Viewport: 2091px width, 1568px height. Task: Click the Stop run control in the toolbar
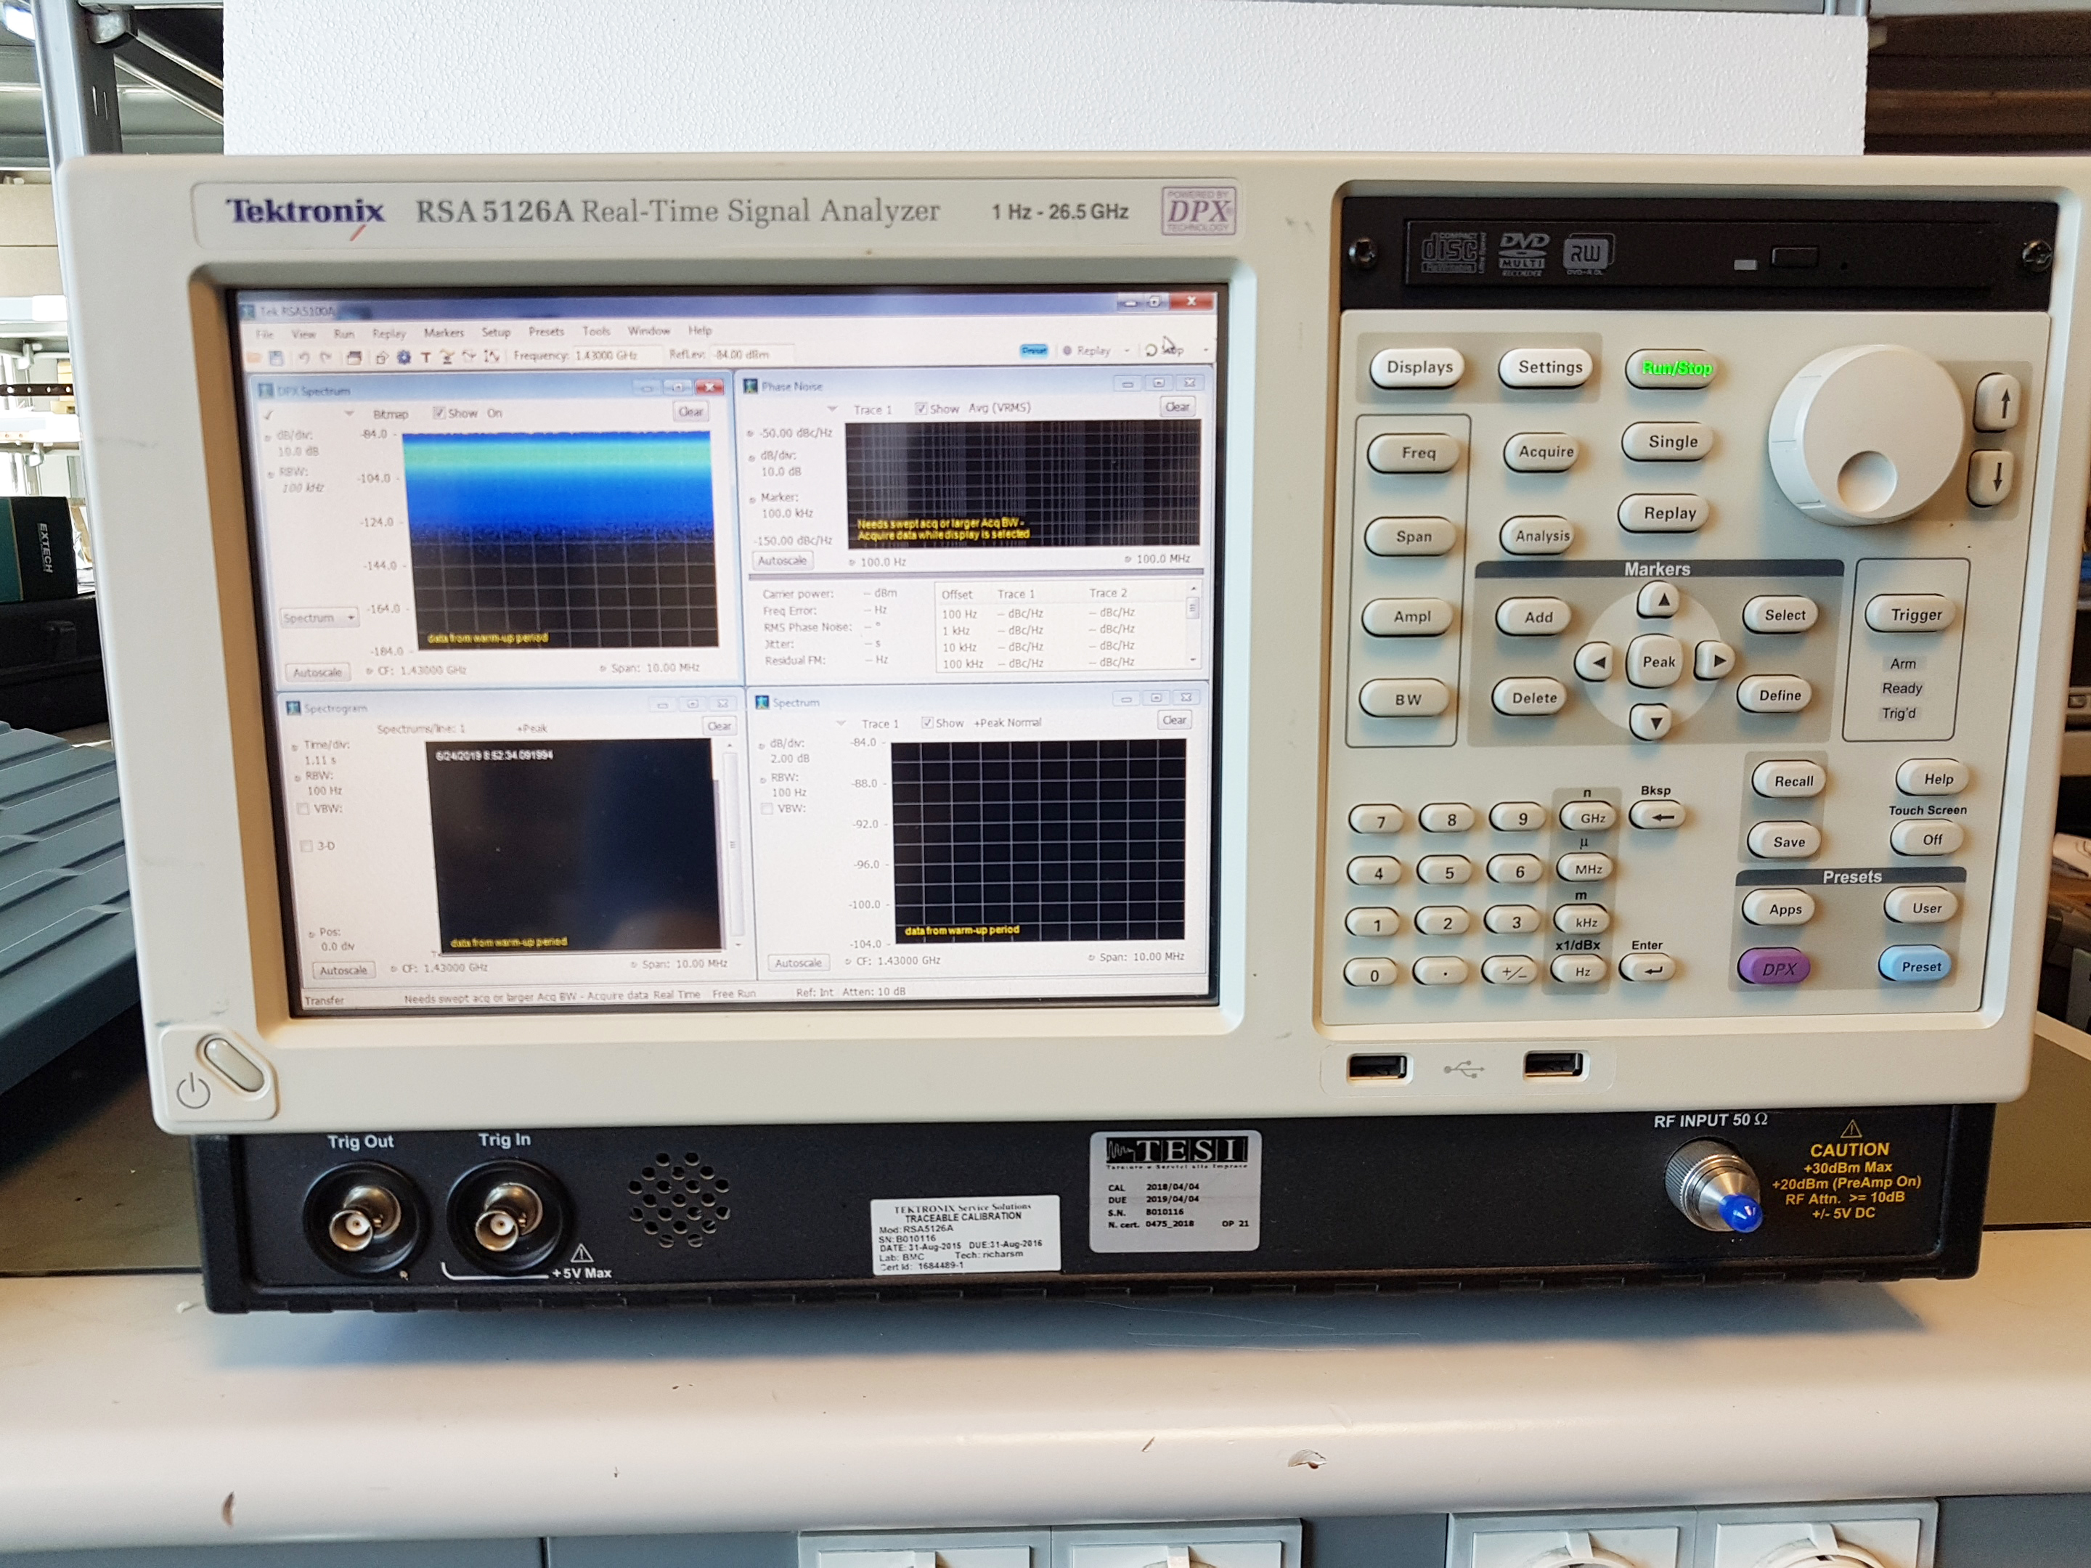tap(1165, 350)
